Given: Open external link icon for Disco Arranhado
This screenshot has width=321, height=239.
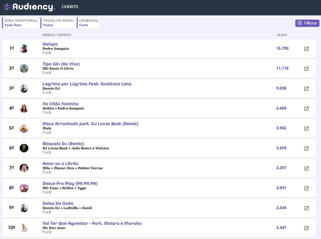Looking at the screenshot, I should click(306, 128).
